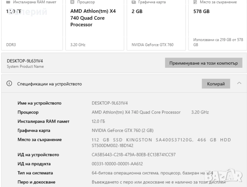Viewport: 247px width, 187px height.
Task: Click the 'Тип на системата' label
Action: pos(35,173)
